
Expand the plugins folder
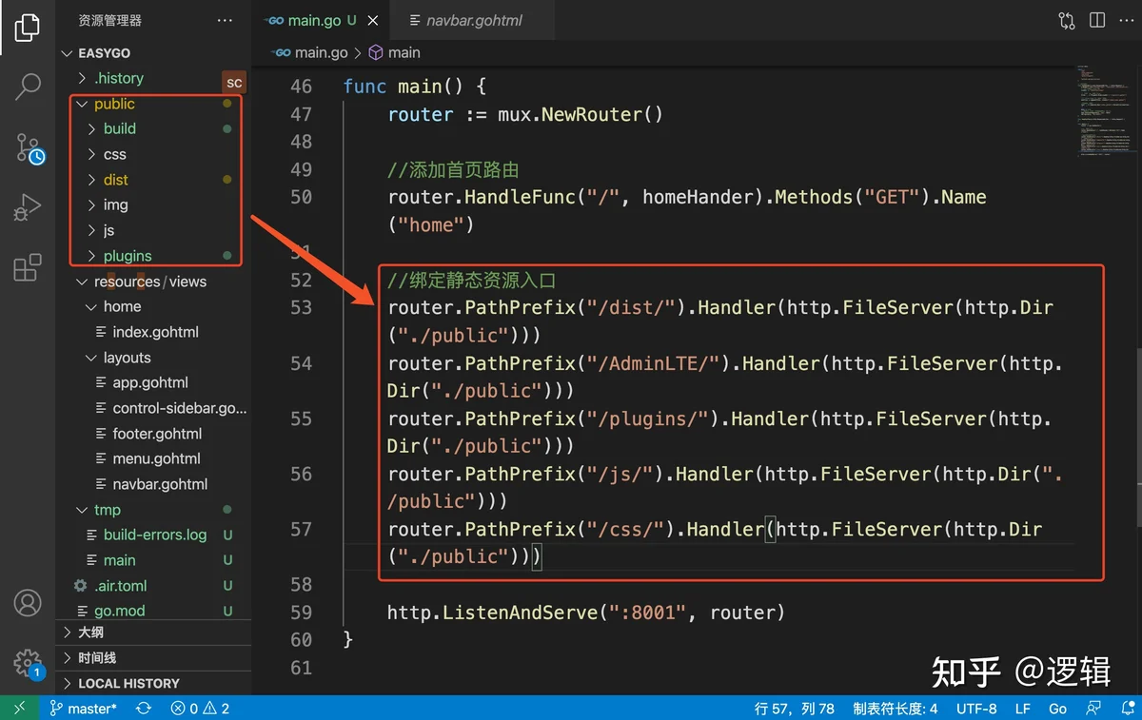click(x=152, y=256)
